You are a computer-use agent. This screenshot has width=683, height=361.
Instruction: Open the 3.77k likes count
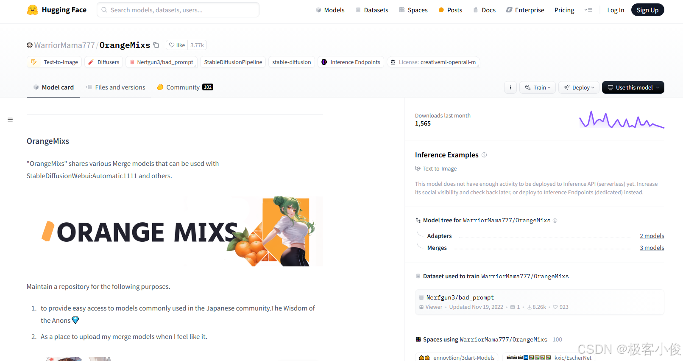tap(197, 45)
